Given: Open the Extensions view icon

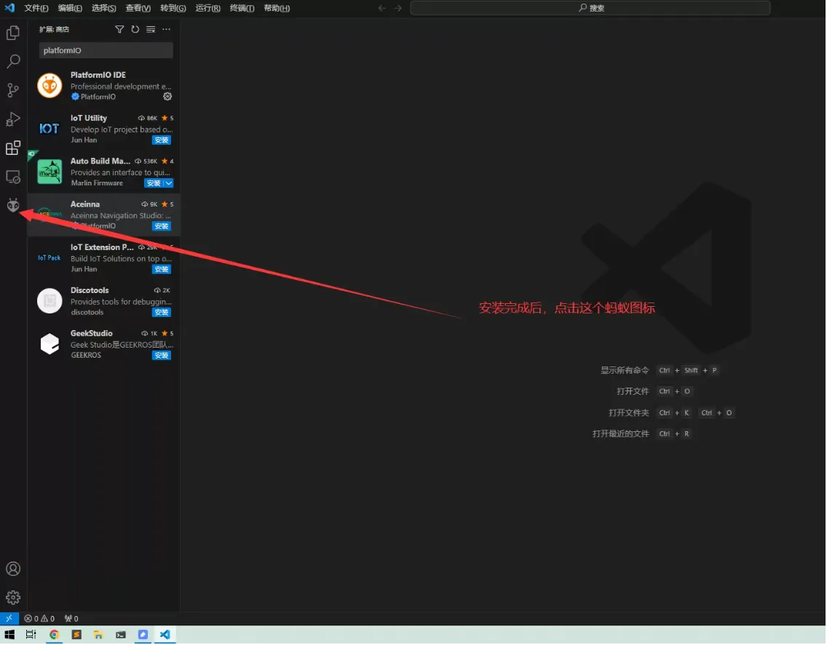Looking at the screenshot, I should 12,148.
